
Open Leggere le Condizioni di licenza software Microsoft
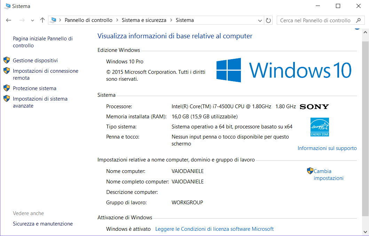[214, 229]
